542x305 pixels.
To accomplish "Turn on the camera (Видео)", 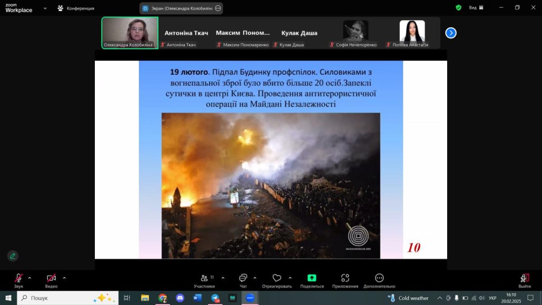I will [x=51, y=278].
